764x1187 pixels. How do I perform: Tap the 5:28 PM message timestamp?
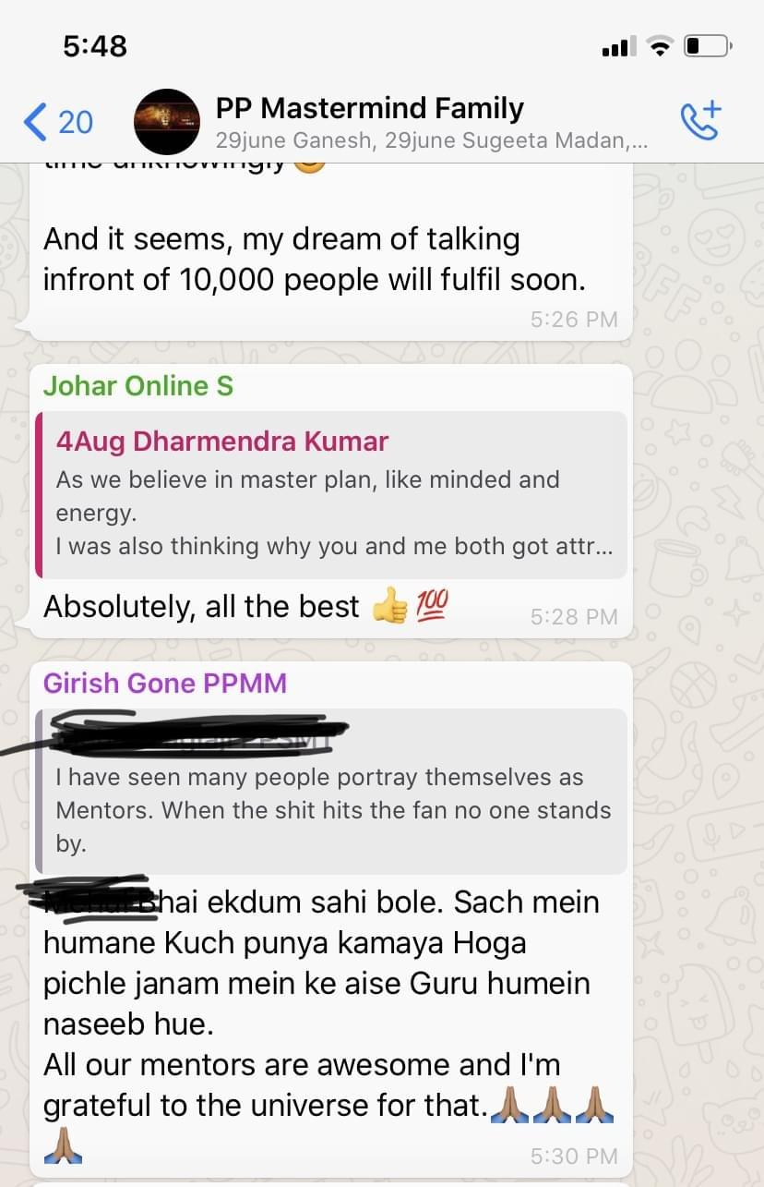[x=574, y=617]
